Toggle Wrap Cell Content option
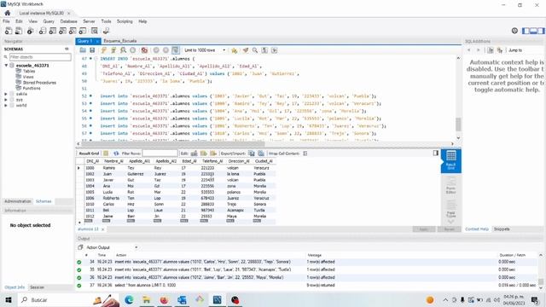Viewport: 546px width, 307px height. pyautogui.click(x=305, y=153)
